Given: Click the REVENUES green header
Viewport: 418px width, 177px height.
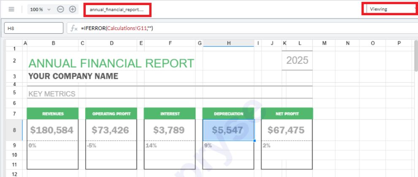Looking at the screenshot, I should click(x=53, y=114).
